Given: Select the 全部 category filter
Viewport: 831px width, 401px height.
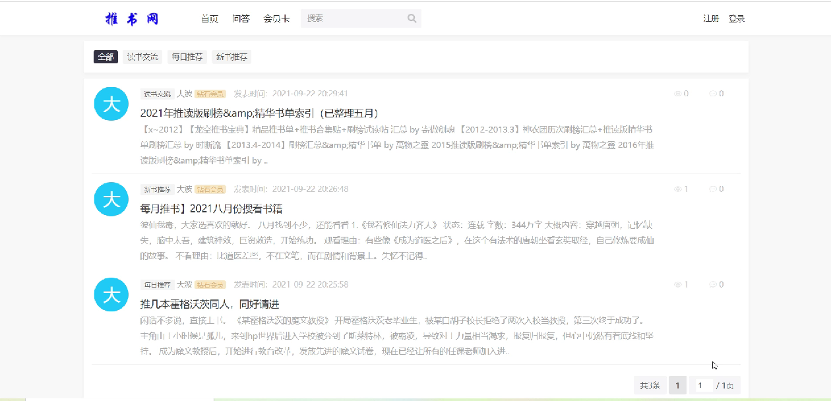Looking at the screenshot, I should pyautogui.click(x=106, y=57).
